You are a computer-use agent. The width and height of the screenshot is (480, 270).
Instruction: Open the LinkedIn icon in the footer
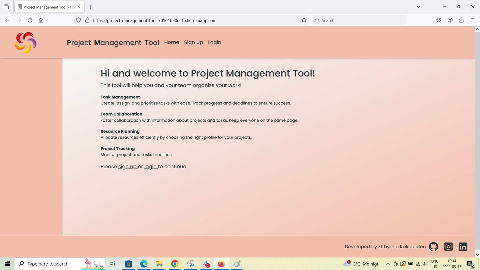[463, 246]
